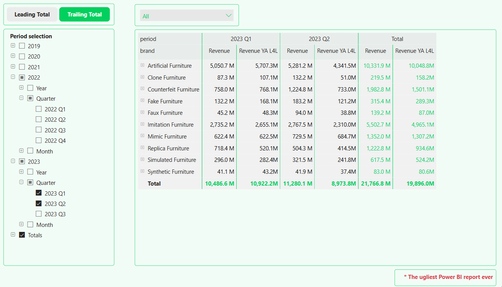This screenshot has height=287, width=502.
Task: Expand Month under 2022
Action: point(21,151)
